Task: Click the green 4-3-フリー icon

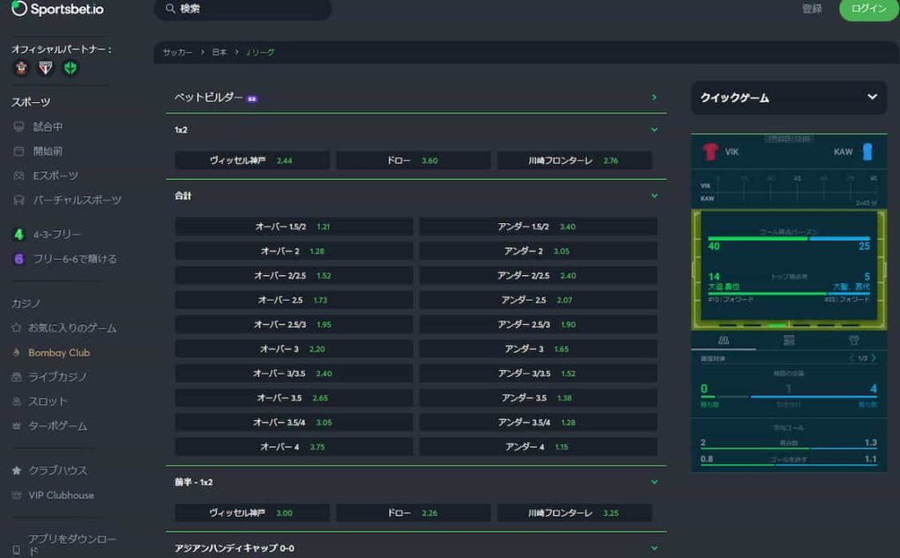Action: [19, 235]
